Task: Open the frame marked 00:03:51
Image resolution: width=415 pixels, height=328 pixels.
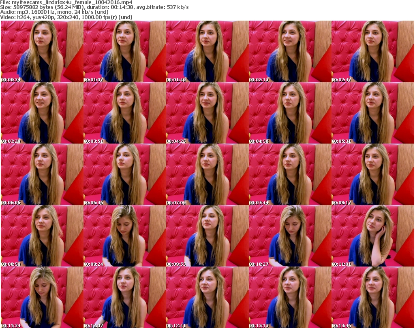Action: tap(125, 113)
